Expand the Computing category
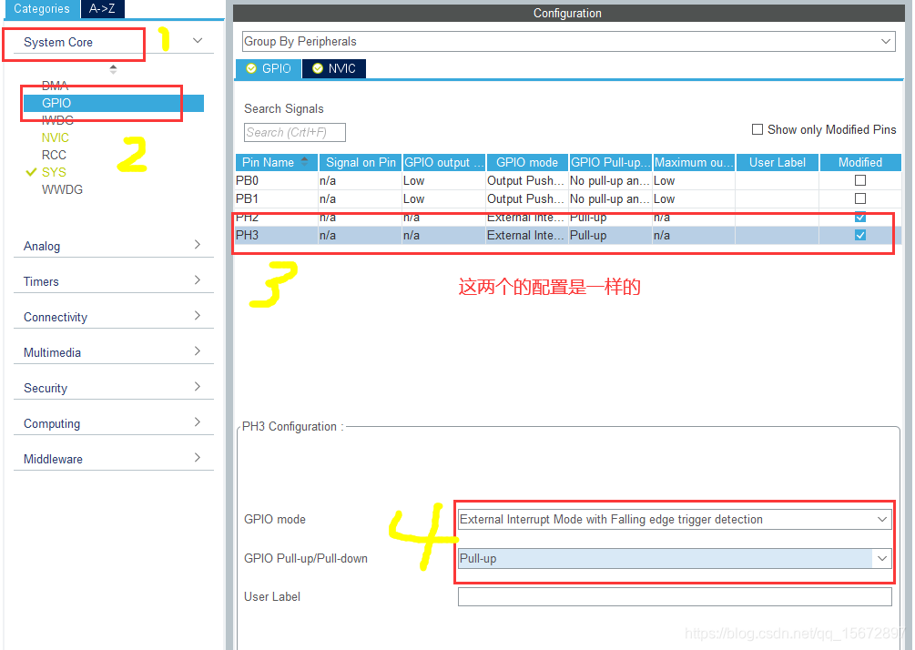 198,422
